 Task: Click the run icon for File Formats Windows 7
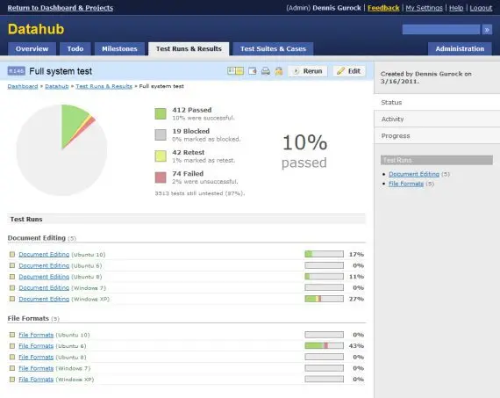click(x=12, y=368)
